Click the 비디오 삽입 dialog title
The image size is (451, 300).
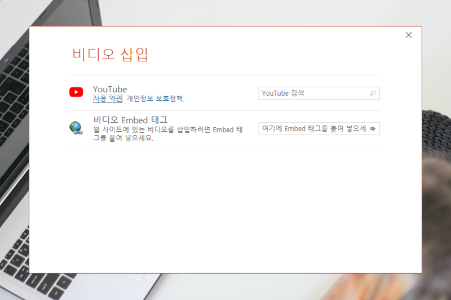click(x=110, y=54)
